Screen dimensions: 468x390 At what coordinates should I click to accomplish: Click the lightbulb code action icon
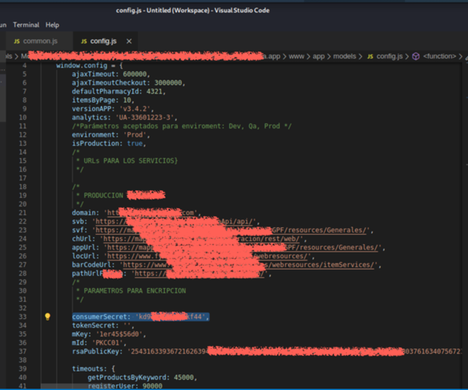[47, 317]
